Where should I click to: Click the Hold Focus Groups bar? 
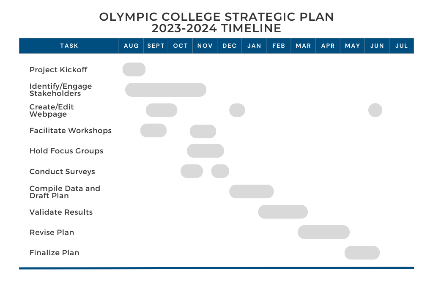point(206,151)
